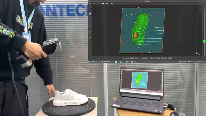Click the orange scanner device icon in status bar
This screenshot has height=116, width=206.
tap(97, 62)
